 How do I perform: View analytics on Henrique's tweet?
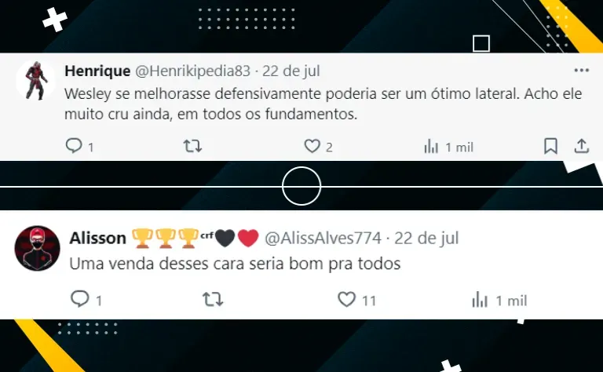(431, 147)
